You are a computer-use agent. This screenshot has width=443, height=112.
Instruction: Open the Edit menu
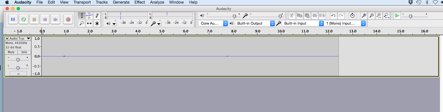[x=51, y=2]
